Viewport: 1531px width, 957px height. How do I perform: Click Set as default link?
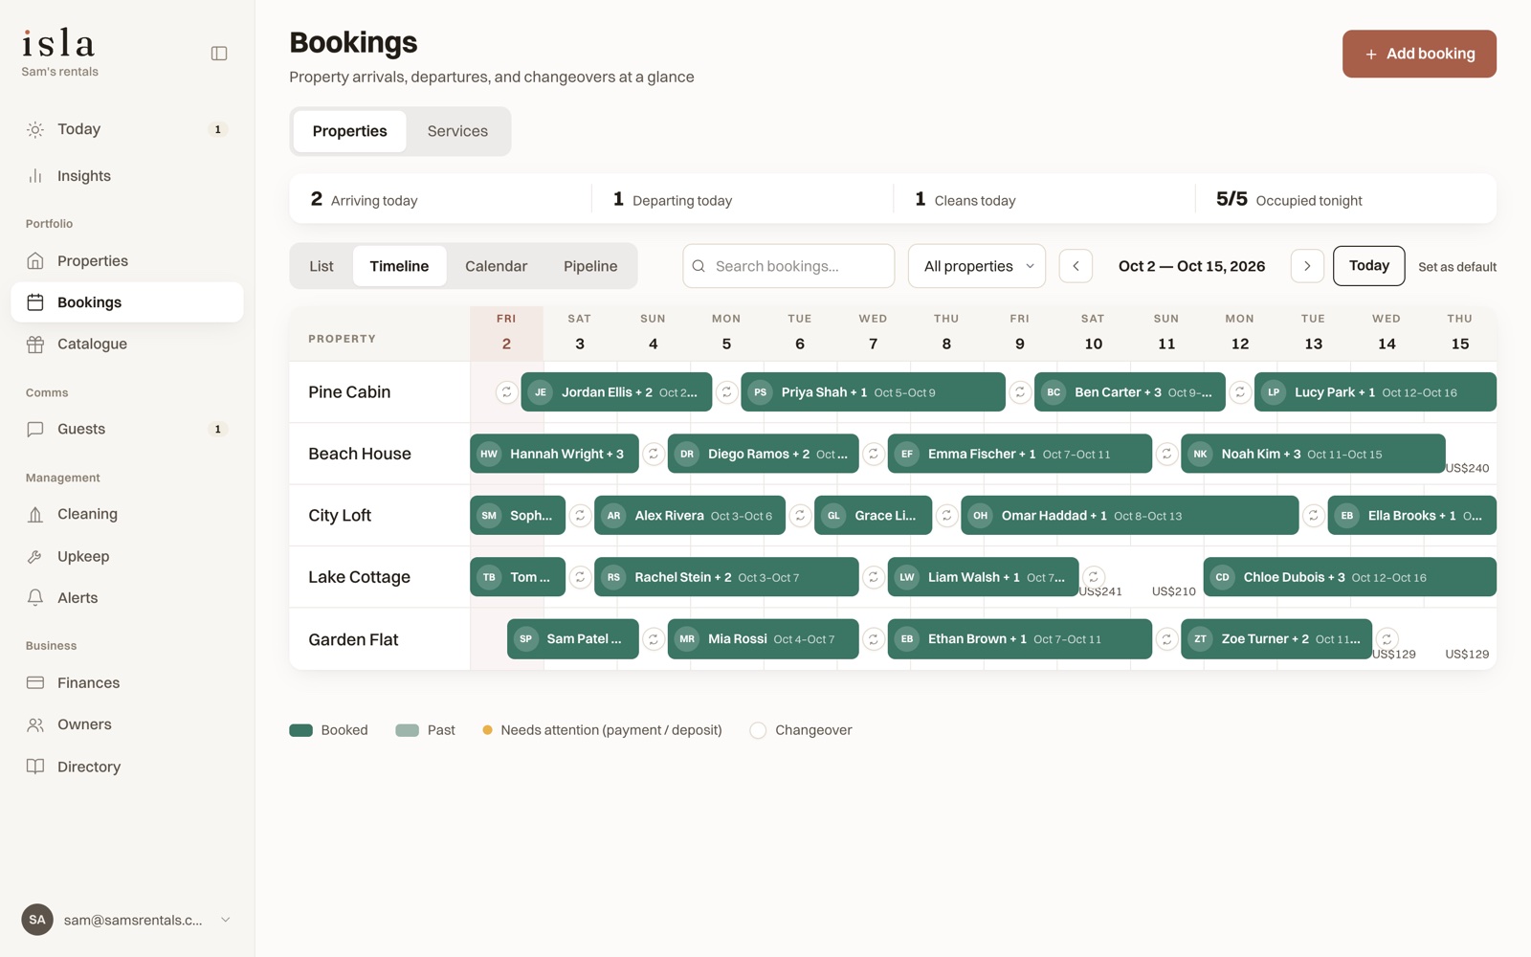pos(1456,267)
